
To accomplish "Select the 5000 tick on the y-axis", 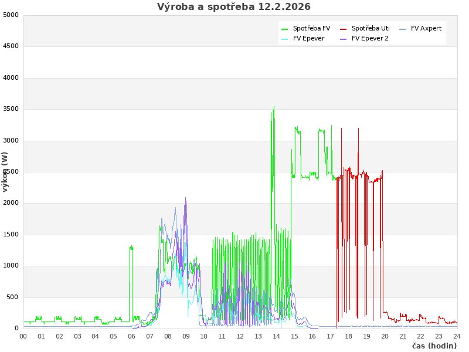I will pos(11,15).
